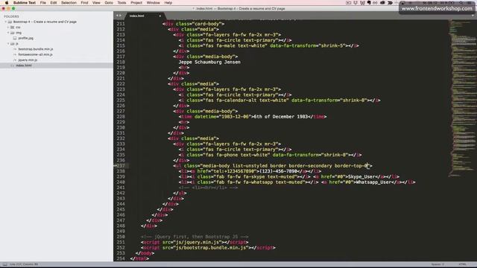Open the Selection menu

(69, 3)
